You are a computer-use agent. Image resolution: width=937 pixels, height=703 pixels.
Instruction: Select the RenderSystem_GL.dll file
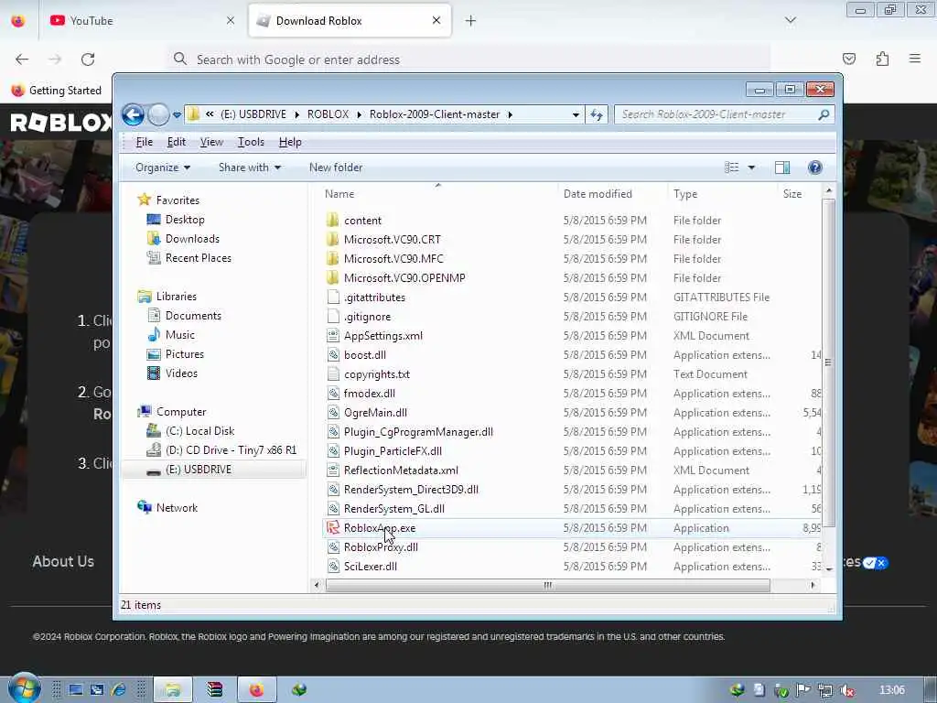393,508
